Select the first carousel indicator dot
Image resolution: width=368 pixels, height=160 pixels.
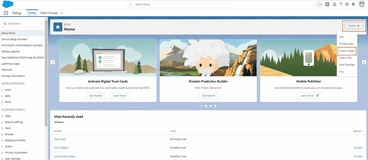point(201,106)
